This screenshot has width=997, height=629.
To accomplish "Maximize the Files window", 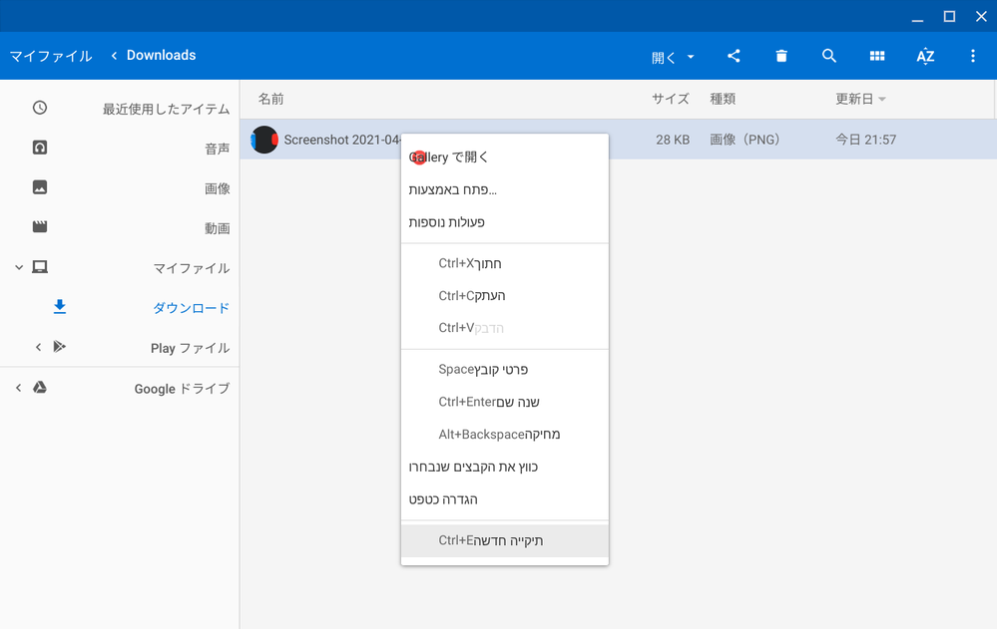I will coord(949,17).
